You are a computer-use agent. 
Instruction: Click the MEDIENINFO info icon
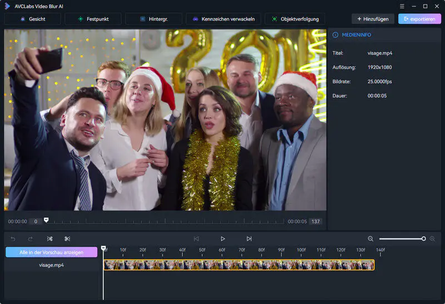[335, 35]
